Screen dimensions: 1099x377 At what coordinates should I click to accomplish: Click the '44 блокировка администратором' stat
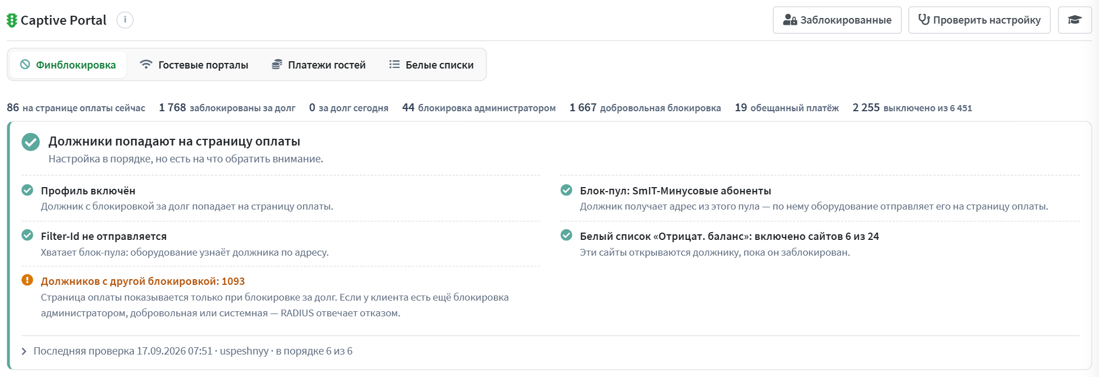click(x=479, y=108)
